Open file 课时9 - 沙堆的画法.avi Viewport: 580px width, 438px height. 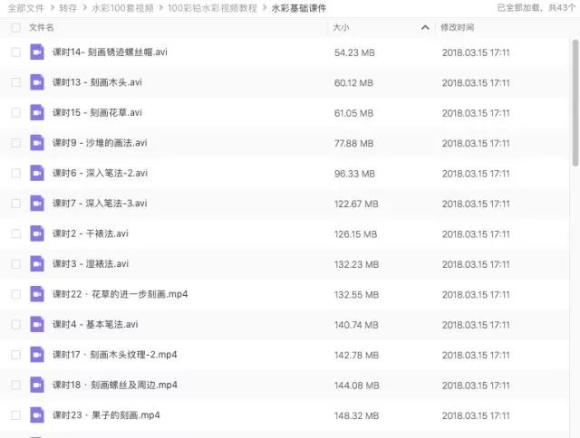(x=100, y=143)
